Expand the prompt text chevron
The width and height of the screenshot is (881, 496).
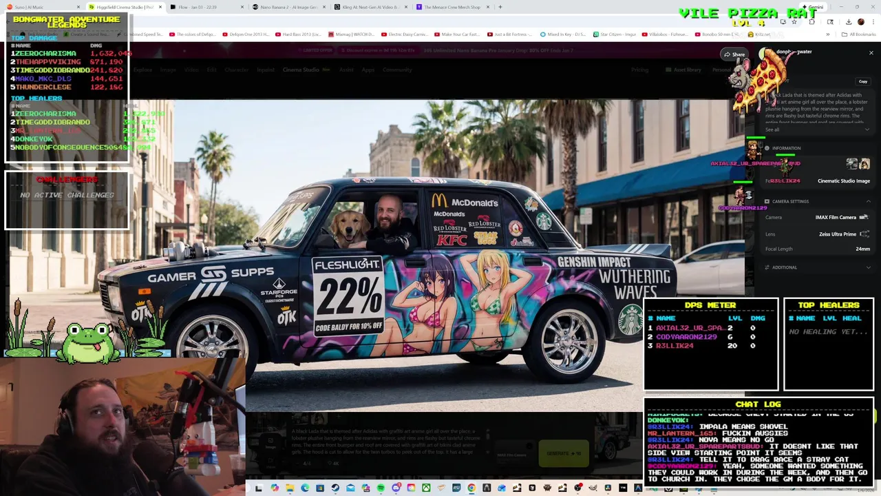(x=867, y=130)
